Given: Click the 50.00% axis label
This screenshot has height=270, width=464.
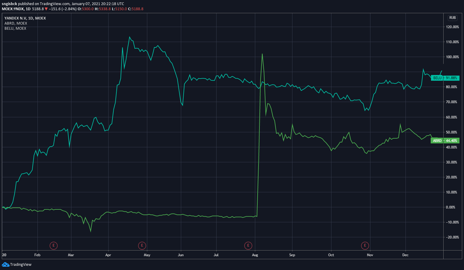Looking at the screenshot, I should click(x=452, y=132).
